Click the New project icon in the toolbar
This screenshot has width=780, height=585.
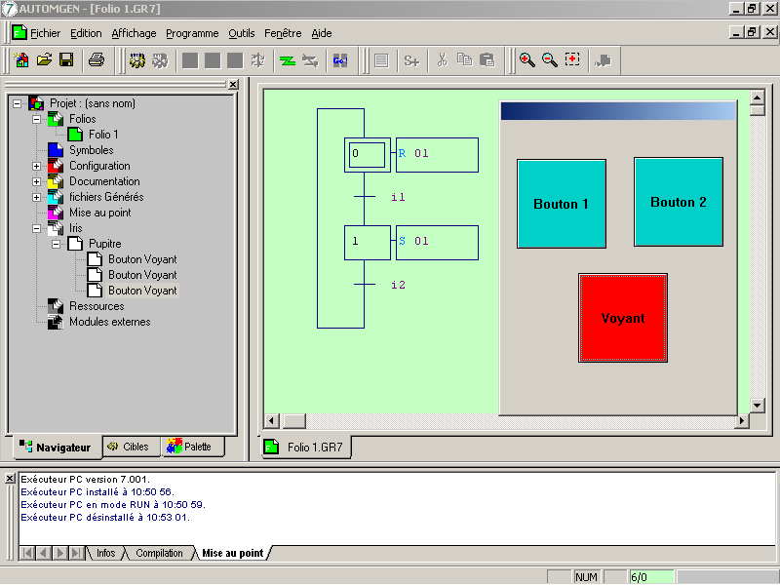click(21, 60)
